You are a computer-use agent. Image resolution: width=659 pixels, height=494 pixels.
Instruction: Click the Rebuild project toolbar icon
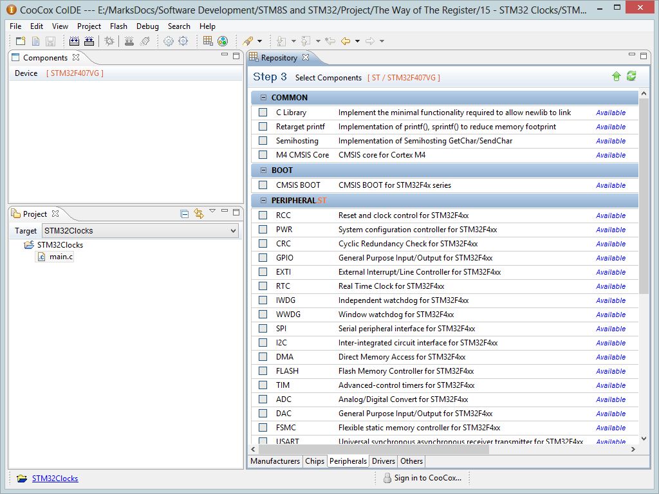click(x=89, y=41)
